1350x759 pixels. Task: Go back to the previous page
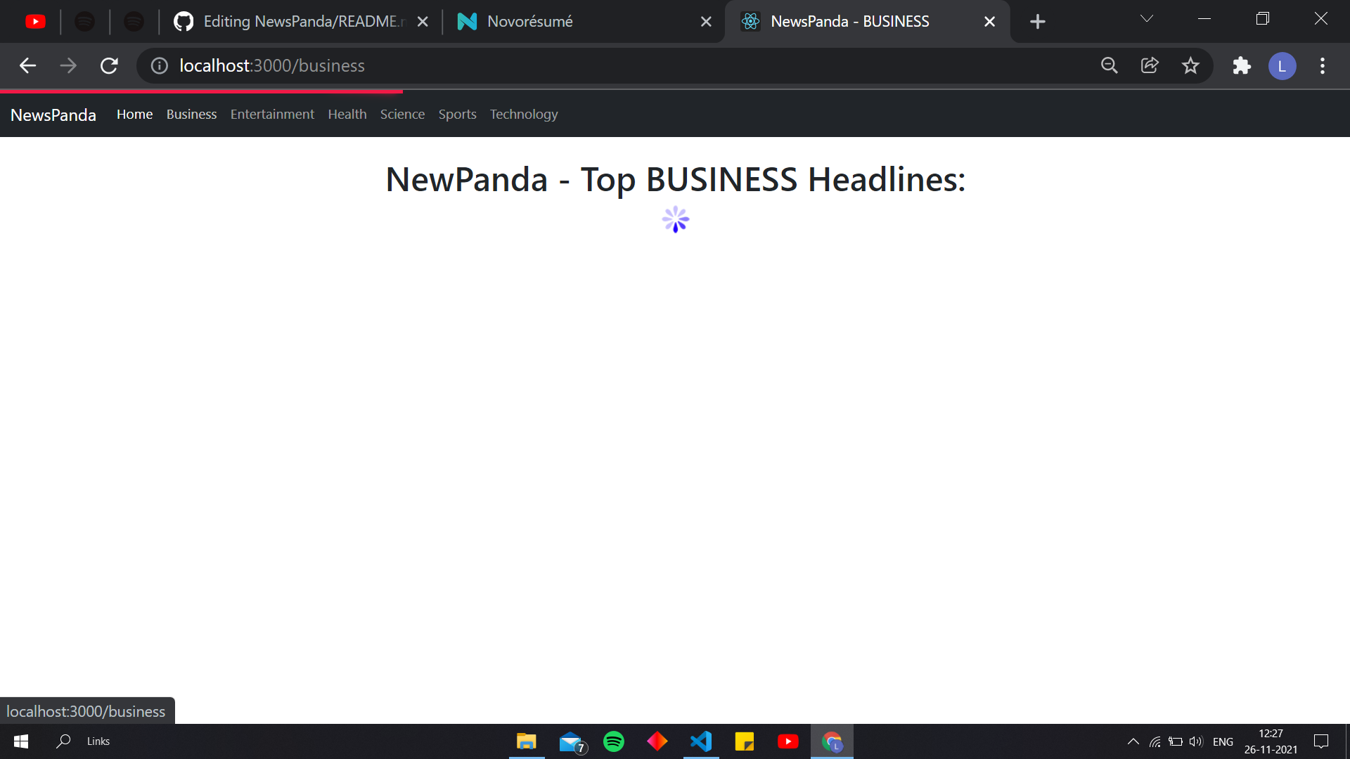[x=28, y=65]
